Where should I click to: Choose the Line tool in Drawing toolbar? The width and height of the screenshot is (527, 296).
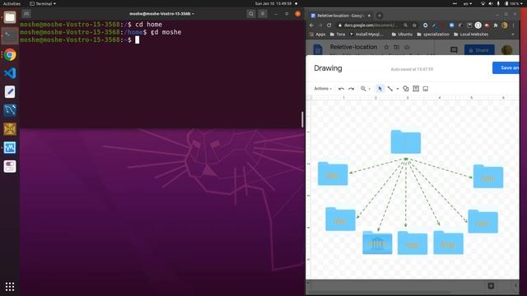(x=390, y=89)
